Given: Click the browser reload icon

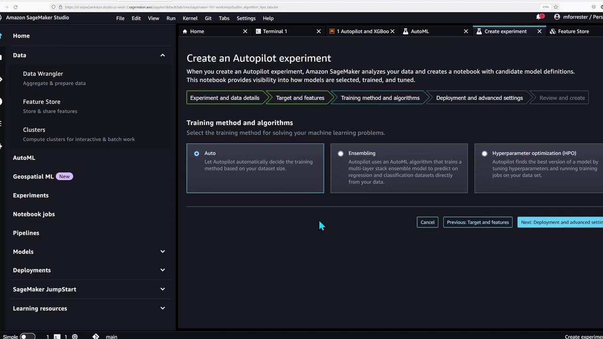Looking at the screenshot, I should [x=16, y=7].
